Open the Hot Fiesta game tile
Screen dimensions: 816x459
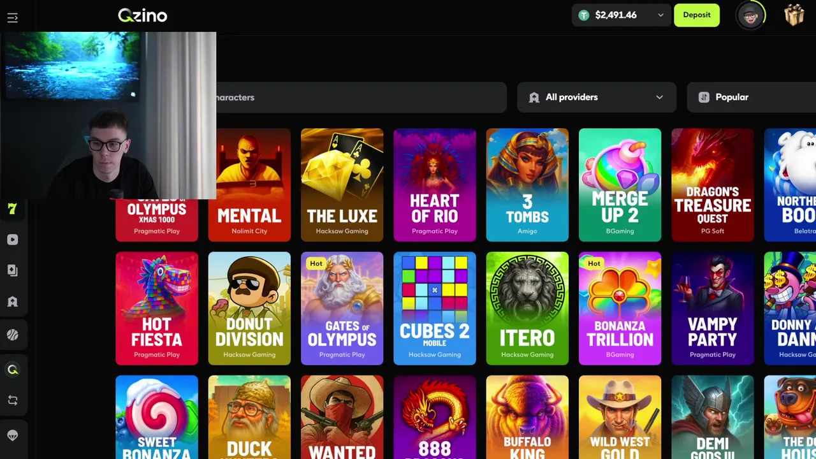click(157, 309)
